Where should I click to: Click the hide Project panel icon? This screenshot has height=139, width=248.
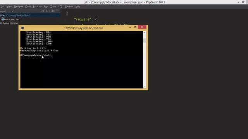pyautogui.click(x=58, y=11)
